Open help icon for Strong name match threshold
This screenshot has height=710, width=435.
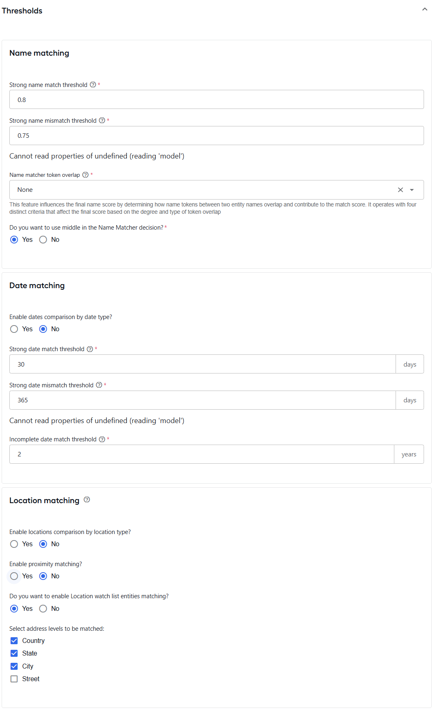coord(93,85)
